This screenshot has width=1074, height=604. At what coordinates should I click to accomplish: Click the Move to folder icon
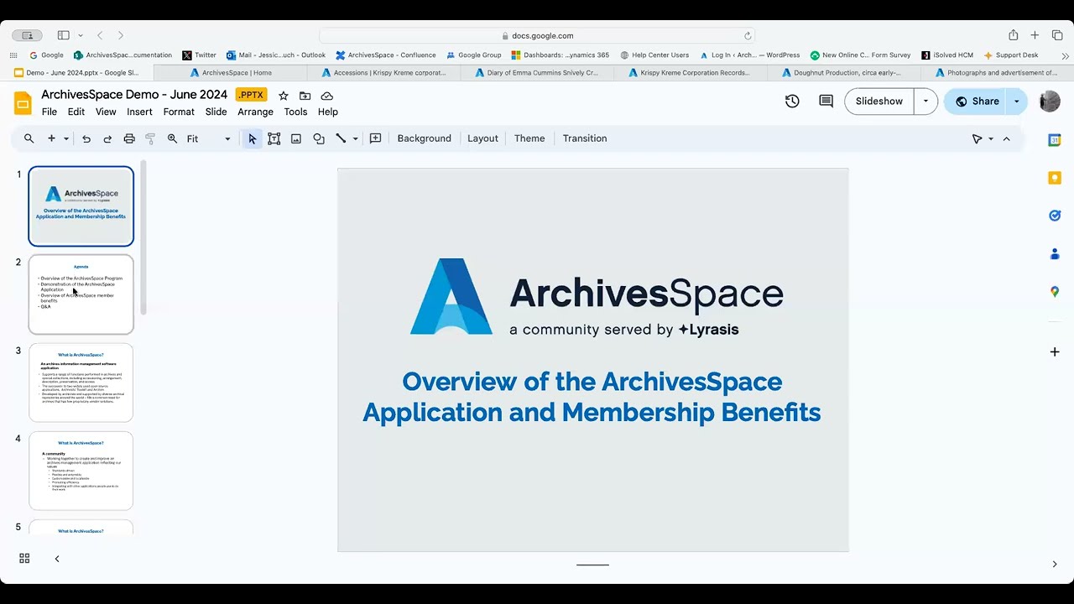305,96
